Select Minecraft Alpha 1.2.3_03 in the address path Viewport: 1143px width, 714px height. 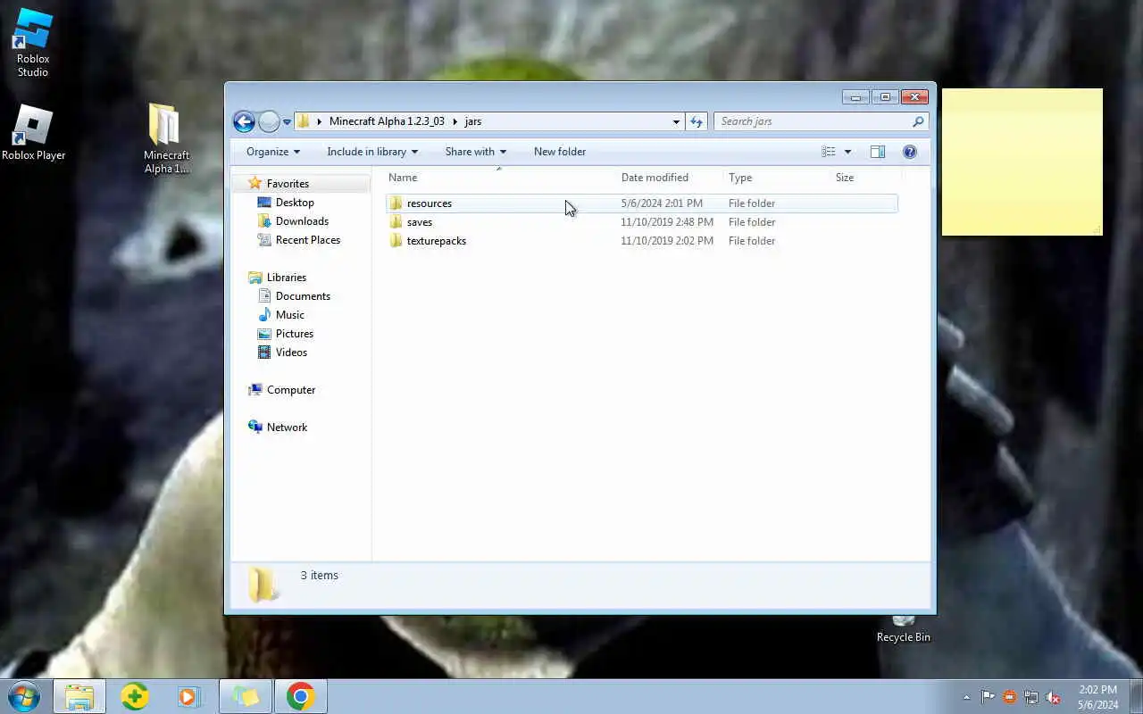point(387,121)
